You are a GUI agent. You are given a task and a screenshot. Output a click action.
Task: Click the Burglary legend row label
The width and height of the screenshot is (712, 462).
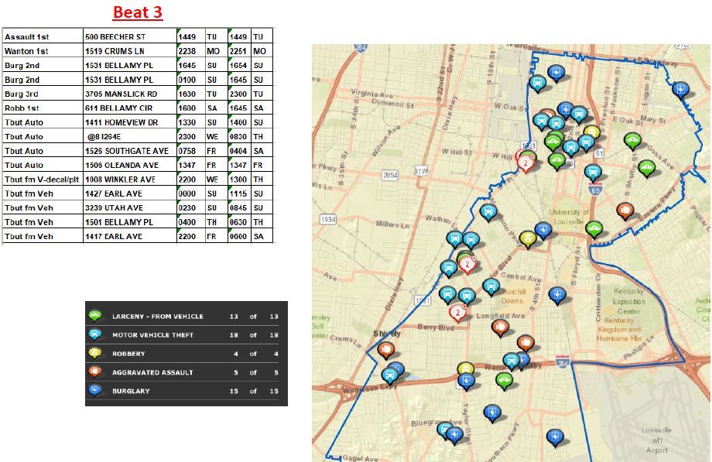(x=131, y=391)
